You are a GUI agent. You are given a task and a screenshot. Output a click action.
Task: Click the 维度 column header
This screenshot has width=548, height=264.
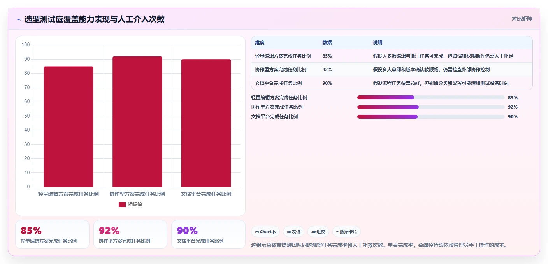tap(260, 43)
